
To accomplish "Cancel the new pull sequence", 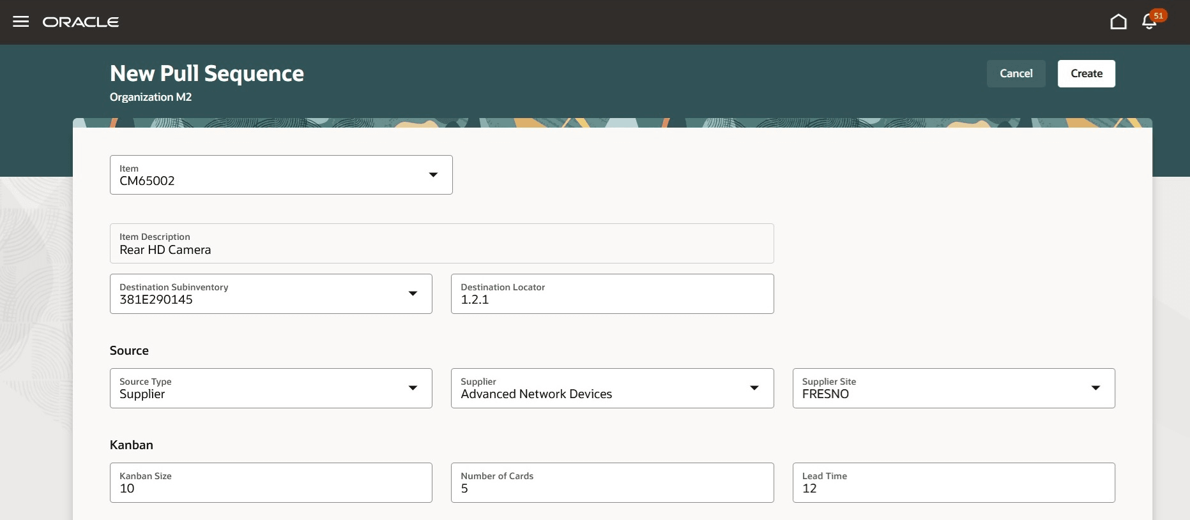I will 1016,73.
